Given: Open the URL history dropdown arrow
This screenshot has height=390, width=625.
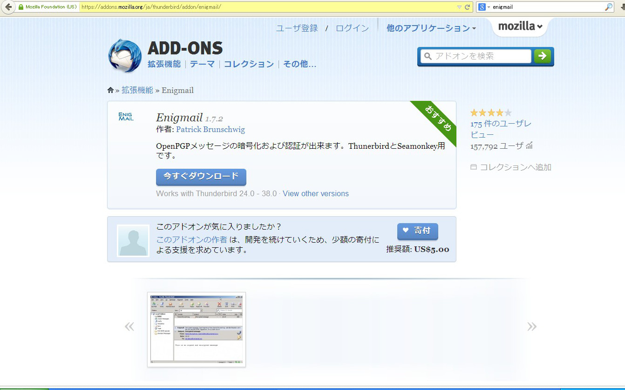Looking at the screenshot, I should point(459,7).
